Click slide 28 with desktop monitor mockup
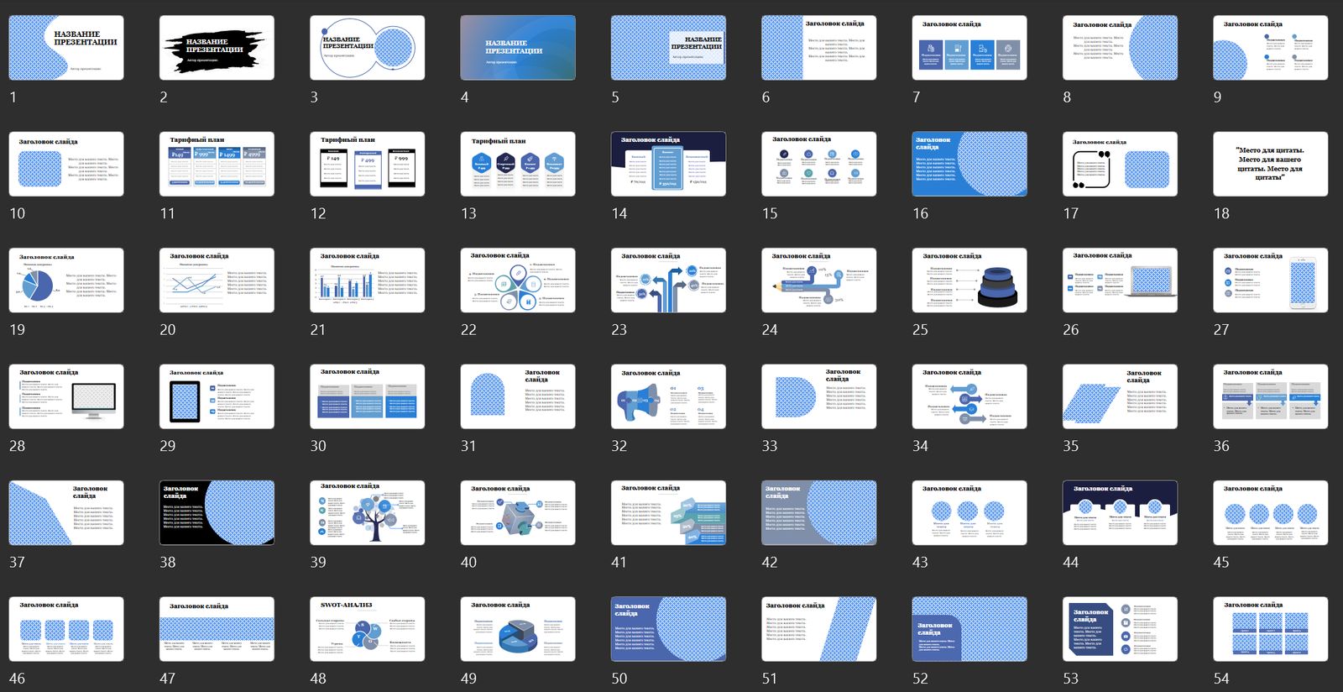Viewport: 1343px width, 692px height. [x=66, y=396]
